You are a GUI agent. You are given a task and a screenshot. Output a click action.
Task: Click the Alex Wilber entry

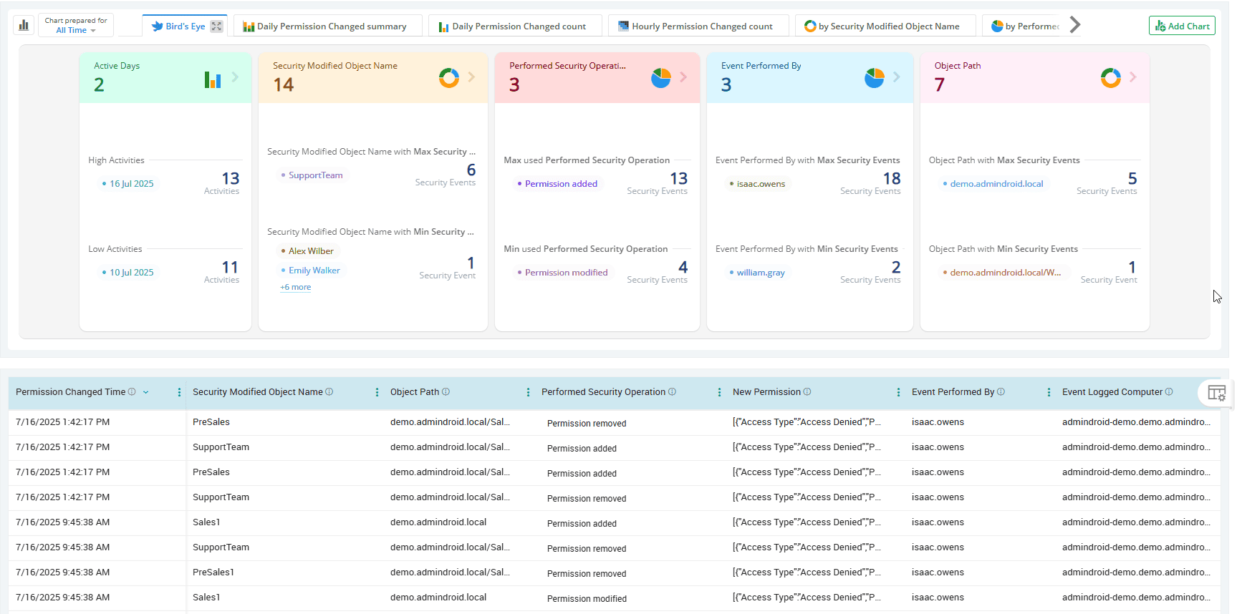click(x=311, y=251)
